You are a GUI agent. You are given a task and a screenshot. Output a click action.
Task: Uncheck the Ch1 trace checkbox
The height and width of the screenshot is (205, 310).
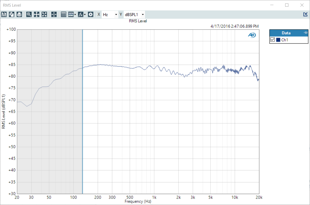pyautogui.click(x=273, y=40)
